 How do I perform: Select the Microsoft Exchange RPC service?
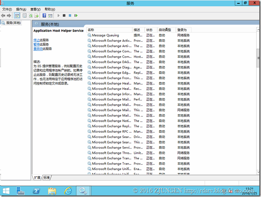click(139, 131)
